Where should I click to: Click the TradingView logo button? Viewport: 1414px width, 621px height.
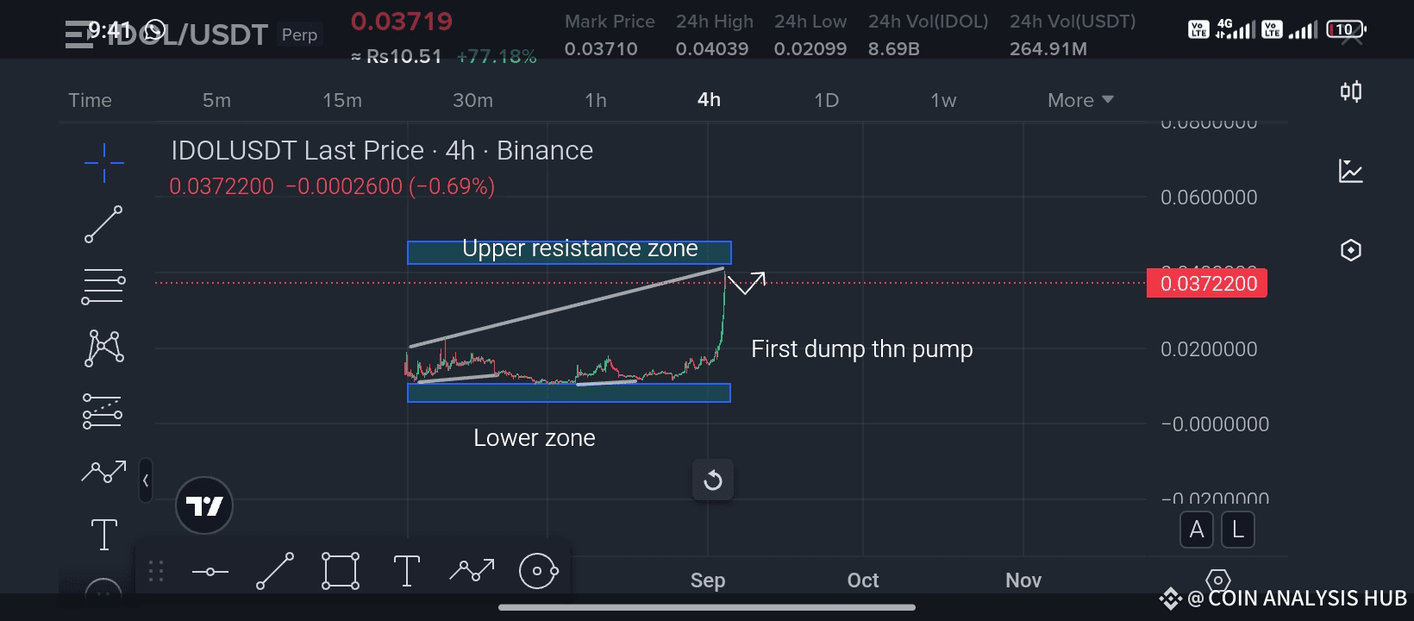pos(204,505)
